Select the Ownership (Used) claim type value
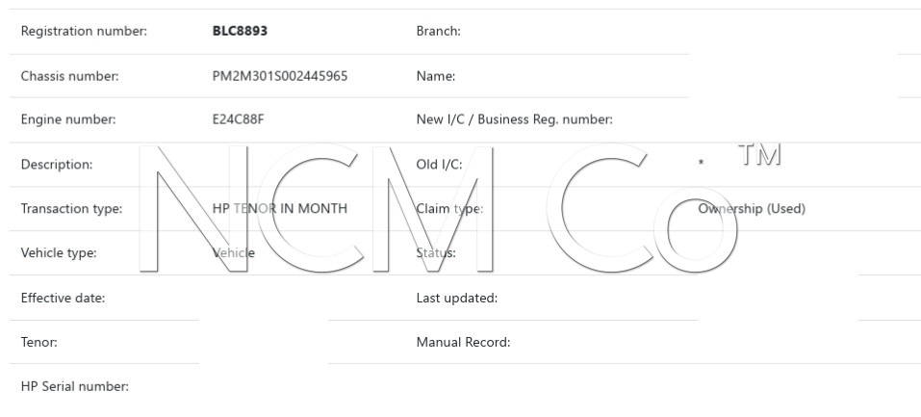 752,209
